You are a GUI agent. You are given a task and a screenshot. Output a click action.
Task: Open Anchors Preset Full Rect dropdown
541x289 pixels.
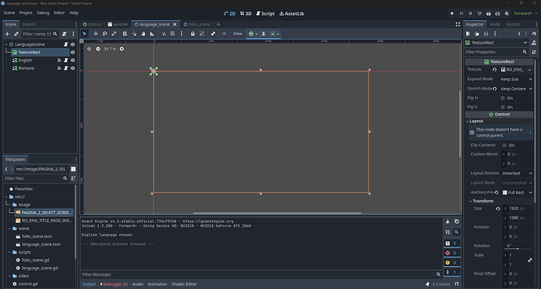pos(517,192)
